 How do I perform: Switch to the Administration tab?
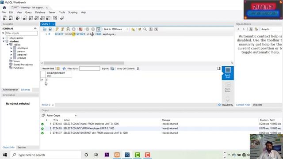(x=10, y=90)
